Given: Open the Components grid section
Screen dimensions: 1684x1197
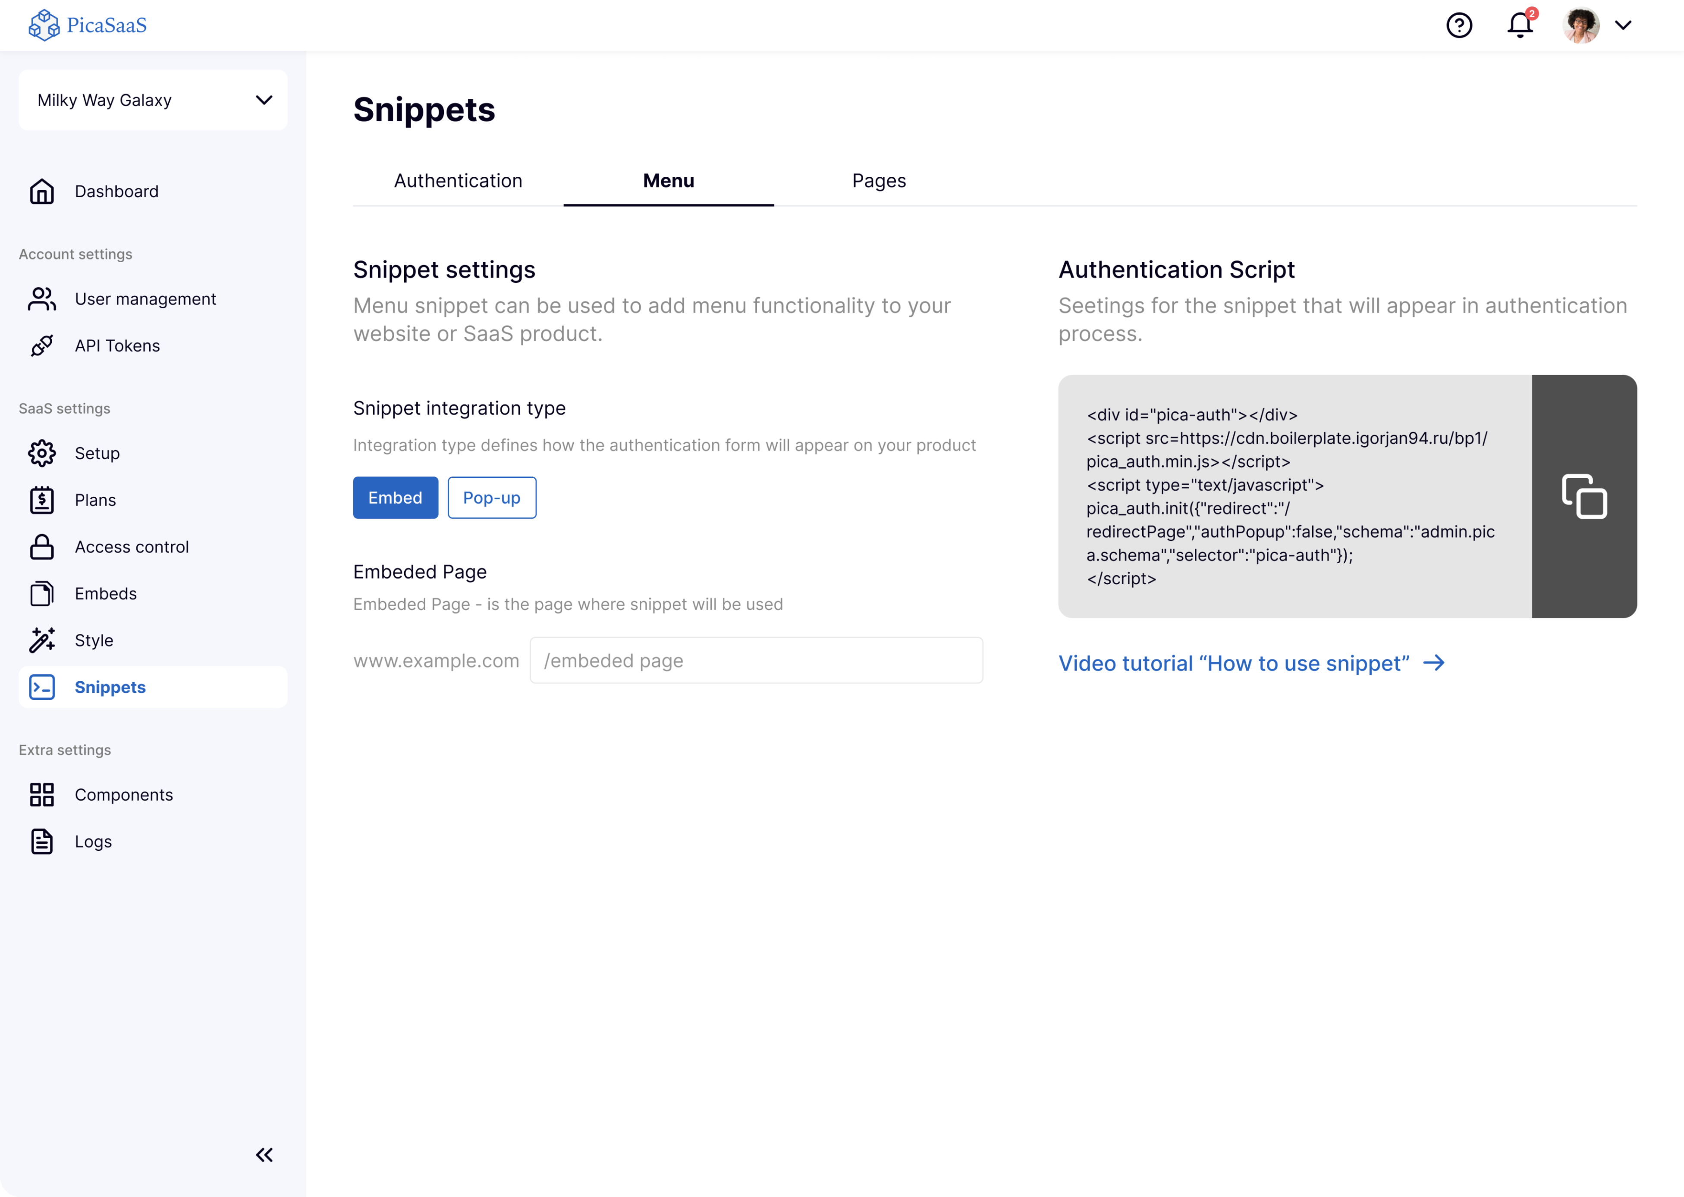Looking at the screenshot, I should point(124,795).
